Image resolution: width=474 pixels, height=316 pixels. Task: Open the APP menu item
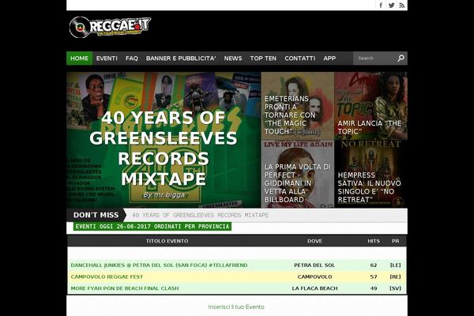coord(329,58)
